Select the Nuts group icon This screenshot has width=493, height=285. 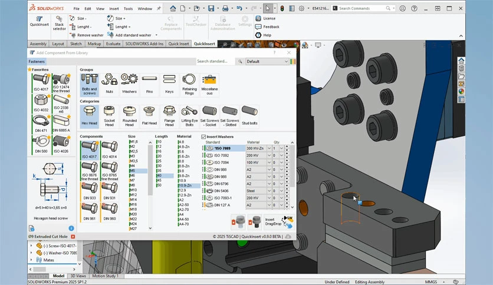(110, 84)
